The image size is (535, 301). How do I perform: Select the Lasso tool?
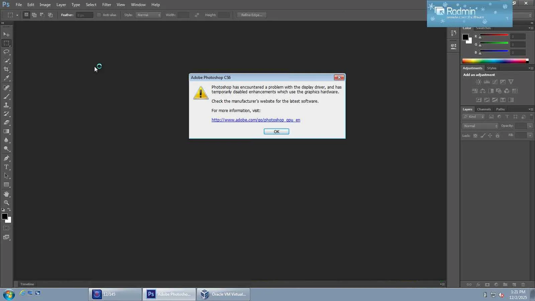click(6, 52)
